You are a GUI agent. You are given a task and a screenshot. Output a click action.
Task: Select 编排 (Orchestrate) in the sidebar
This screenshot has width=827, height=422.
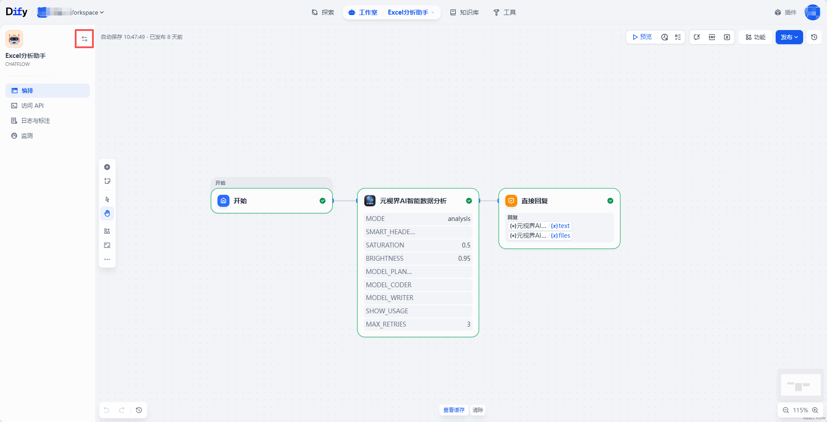47,91
